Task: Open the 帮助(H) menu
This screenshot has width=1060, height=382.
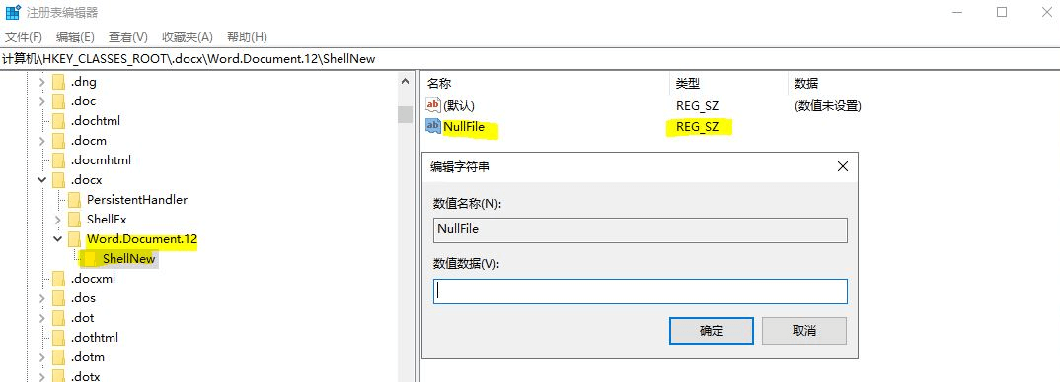Action: [x=247, y=37]
